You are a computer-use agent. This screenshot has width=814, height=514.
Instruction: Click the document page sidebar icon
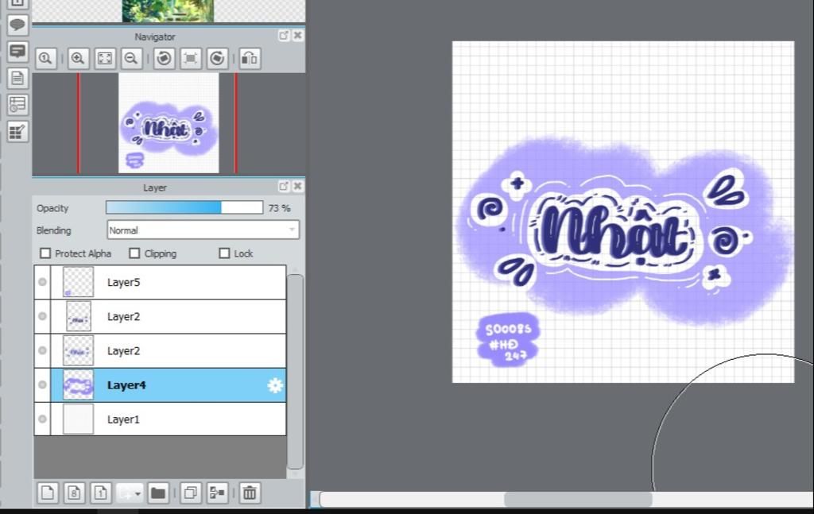(17, 79)
